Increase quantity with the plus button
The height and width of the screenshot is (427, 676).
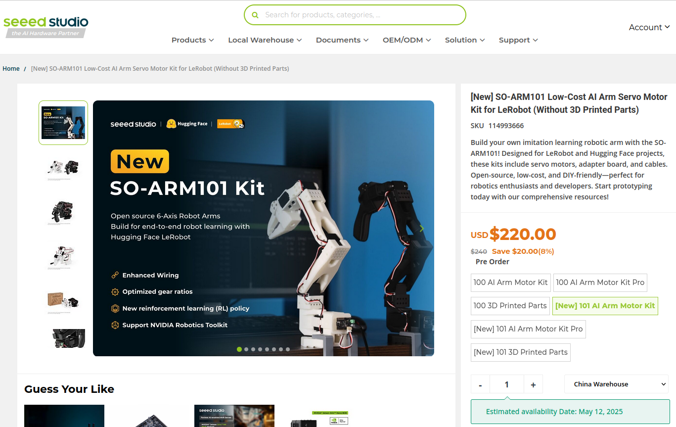[x=533, y=384]
